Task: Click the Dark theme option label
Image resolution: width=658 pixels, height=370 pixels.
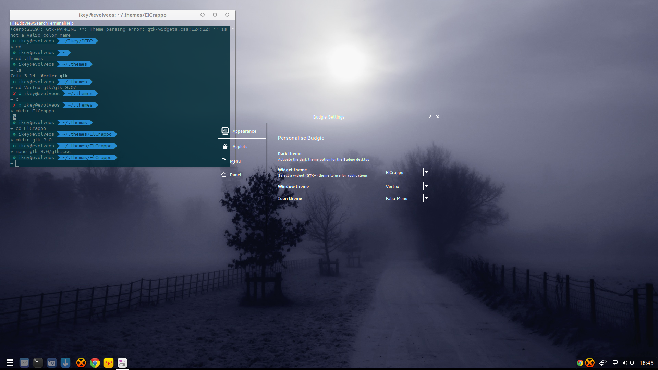Action: click(x=290, y=154)
